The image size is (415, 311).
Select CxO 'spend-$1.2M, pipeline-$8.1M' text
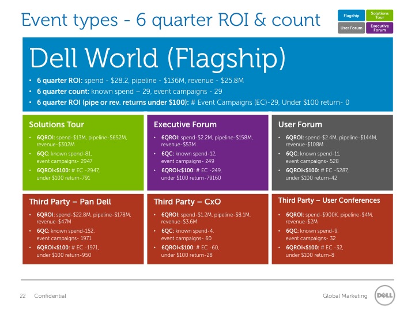[x=216, y=215]
